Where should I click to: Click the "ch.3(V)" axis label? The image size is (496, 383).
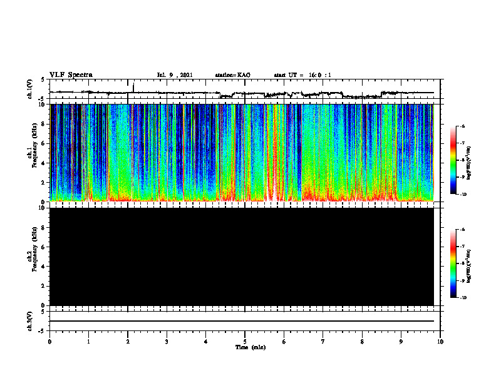coord(29,321)
